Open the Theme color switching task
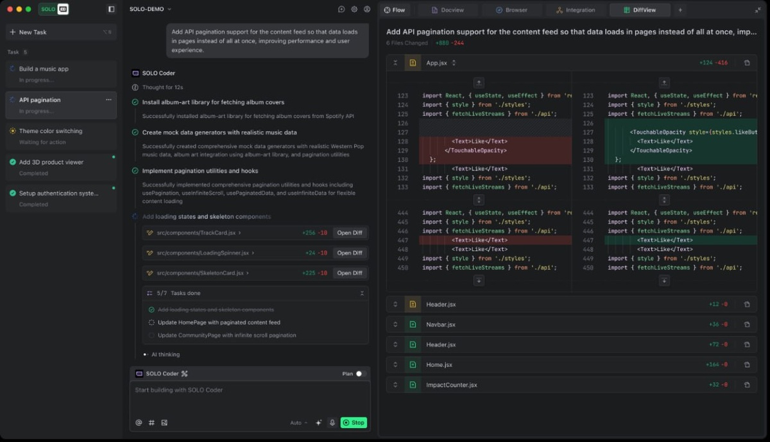The height and width of the screenshot is (442, 770). pyautogui.click(x=61, y=136)
